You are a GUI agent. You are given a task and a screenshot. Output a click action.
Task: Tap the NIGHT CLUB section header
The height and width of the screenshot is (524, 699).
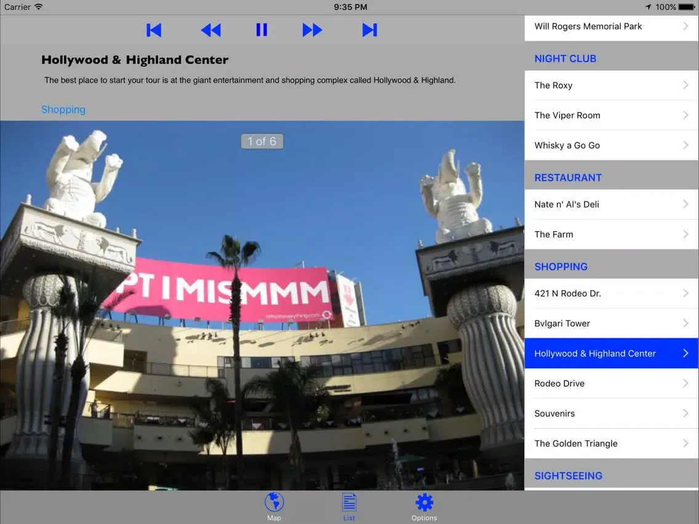pos(565,59)
